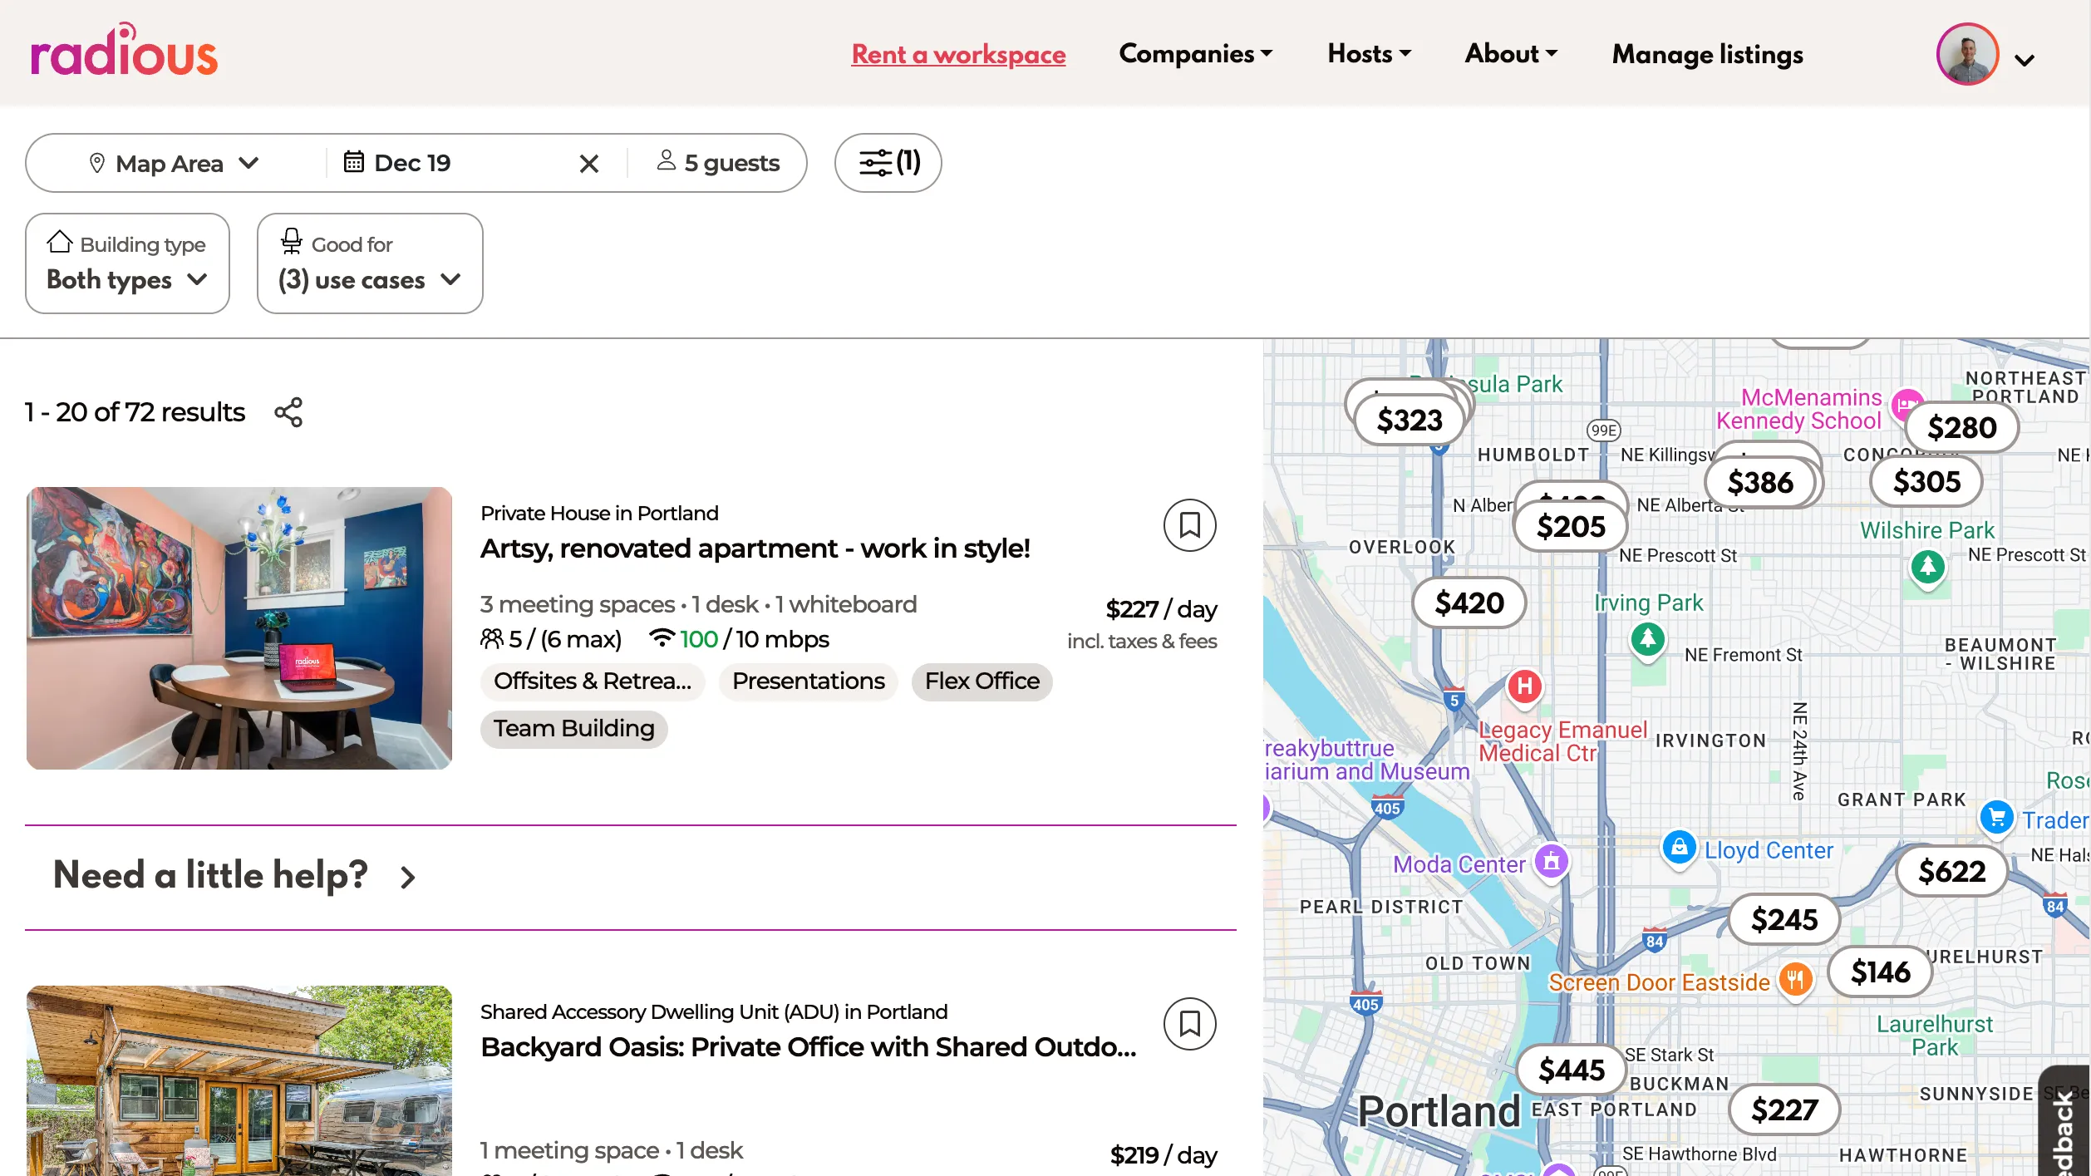Click the Screen Door Eastside restaurant pin
The image size is (2091, 1176).
coord(1795,979)
